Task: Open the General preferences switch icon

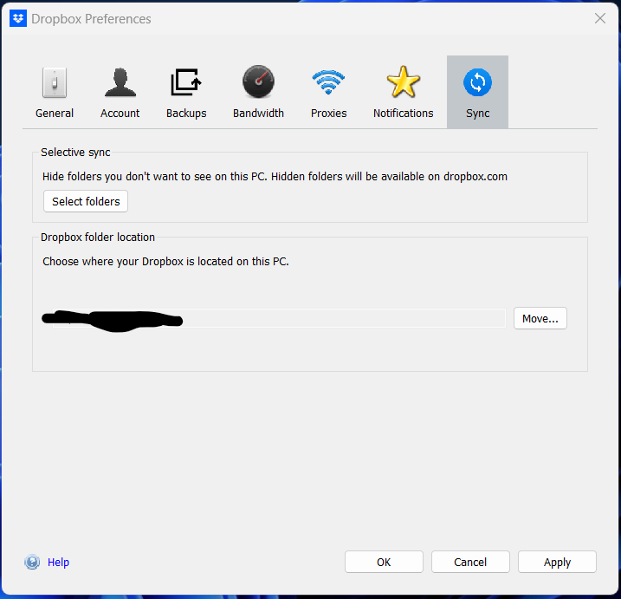Action: click(55, 82)
